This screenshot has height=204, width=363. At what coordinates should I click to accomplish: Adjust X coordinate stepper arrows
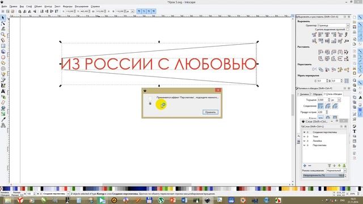click(75, 11)
